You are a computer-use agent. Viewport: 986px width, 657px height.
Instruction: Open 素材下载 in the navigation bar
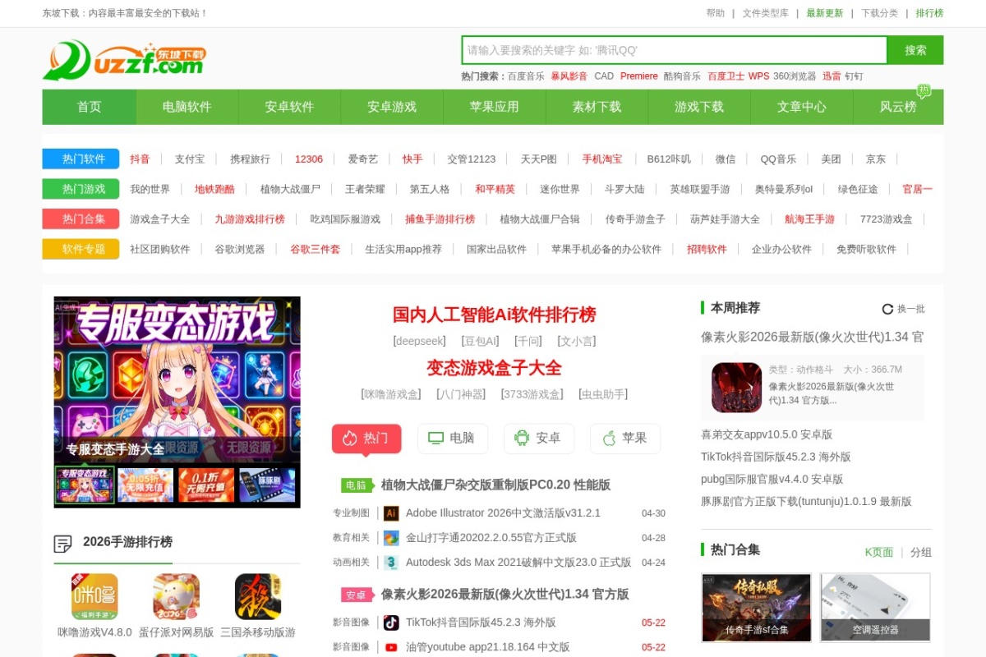[x=597, y=107]
